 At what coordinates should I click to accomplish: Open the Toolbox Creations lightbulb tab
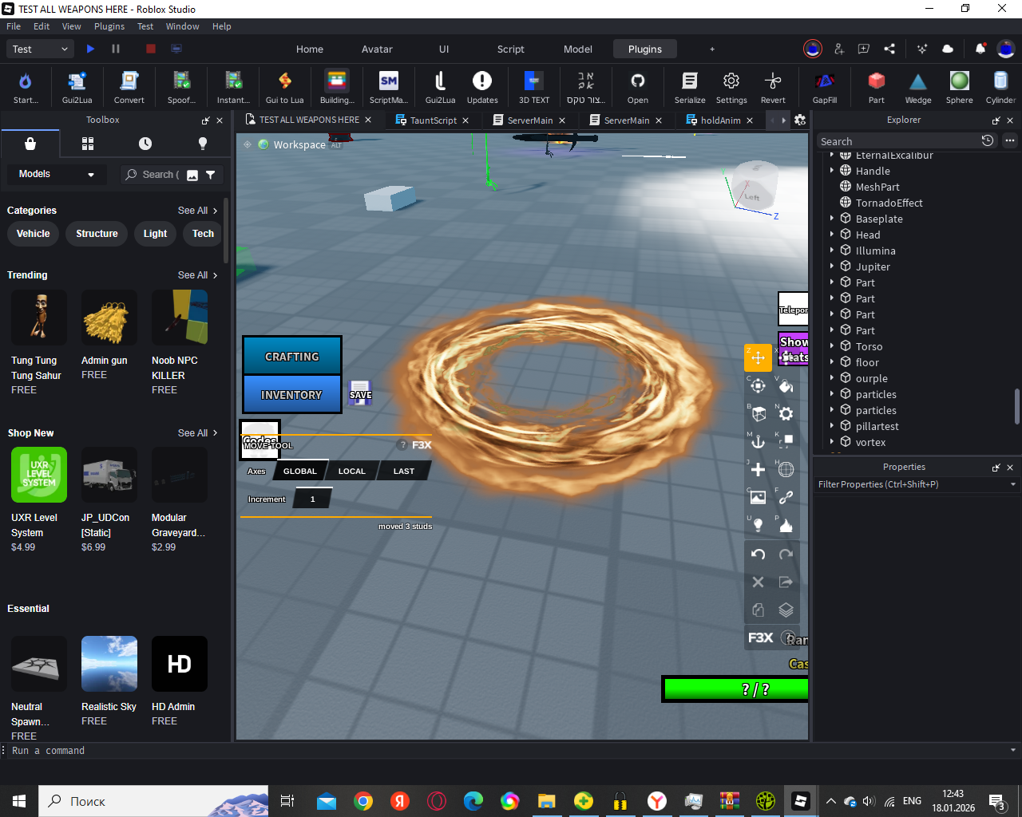pyautogui.click(x=203, y=144)
